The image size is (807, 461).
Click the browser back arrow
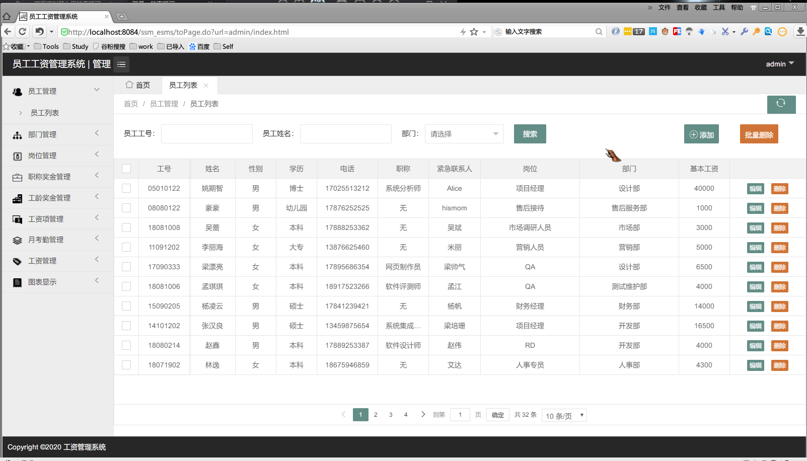click(8, 32)
